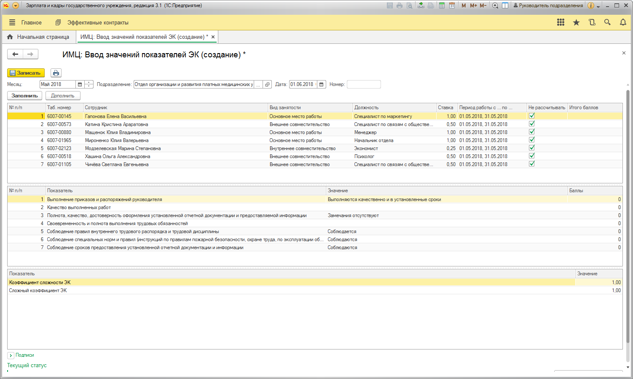The height and width of the screenshot is (379, 633).
Task: Open the calendar icon in the title bar
Action: click(x=452, y=5)
